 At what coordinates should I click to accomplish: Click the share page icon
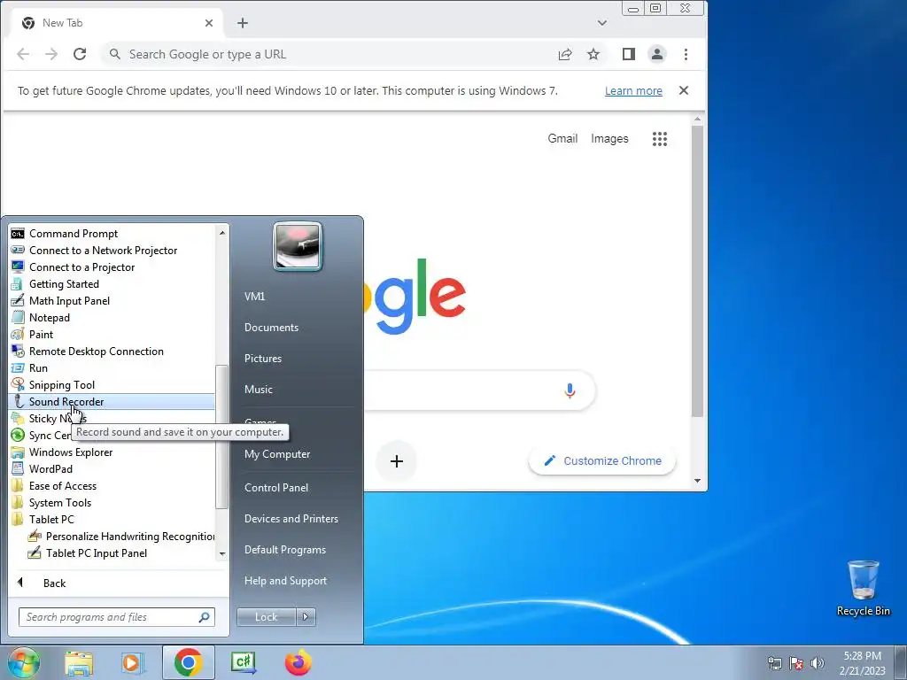[565, 54]
